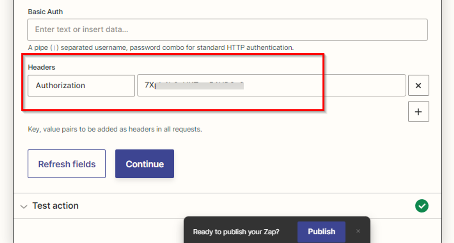This screenshot has height=243, width=454.
Task: Publish the Zap
Action: tap(321, 232)
